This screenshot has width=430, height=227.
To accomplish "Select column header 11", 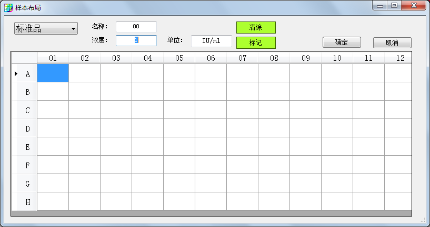I will pyautogui.click(x=368, y=58).
